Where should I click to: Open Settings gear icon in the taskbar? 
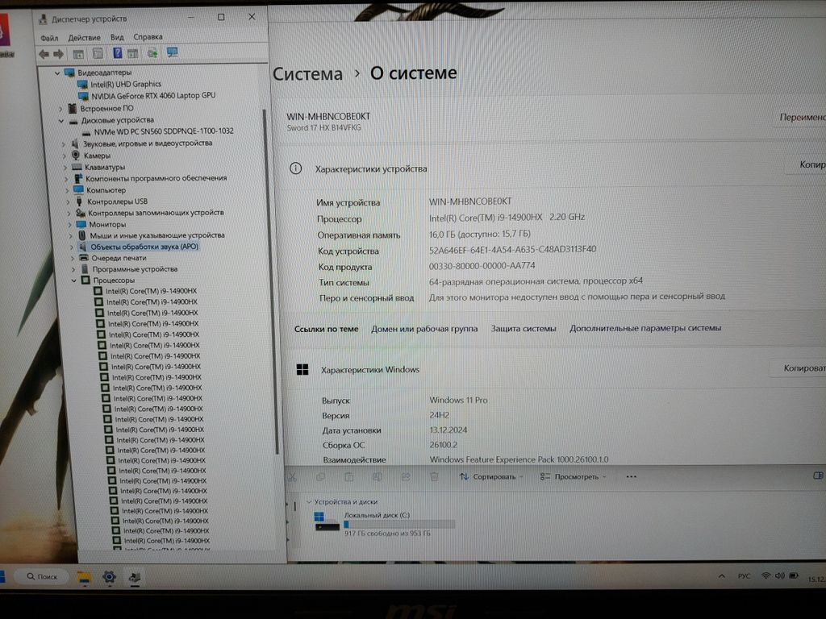pyautogui.click(x=109, y=577)
